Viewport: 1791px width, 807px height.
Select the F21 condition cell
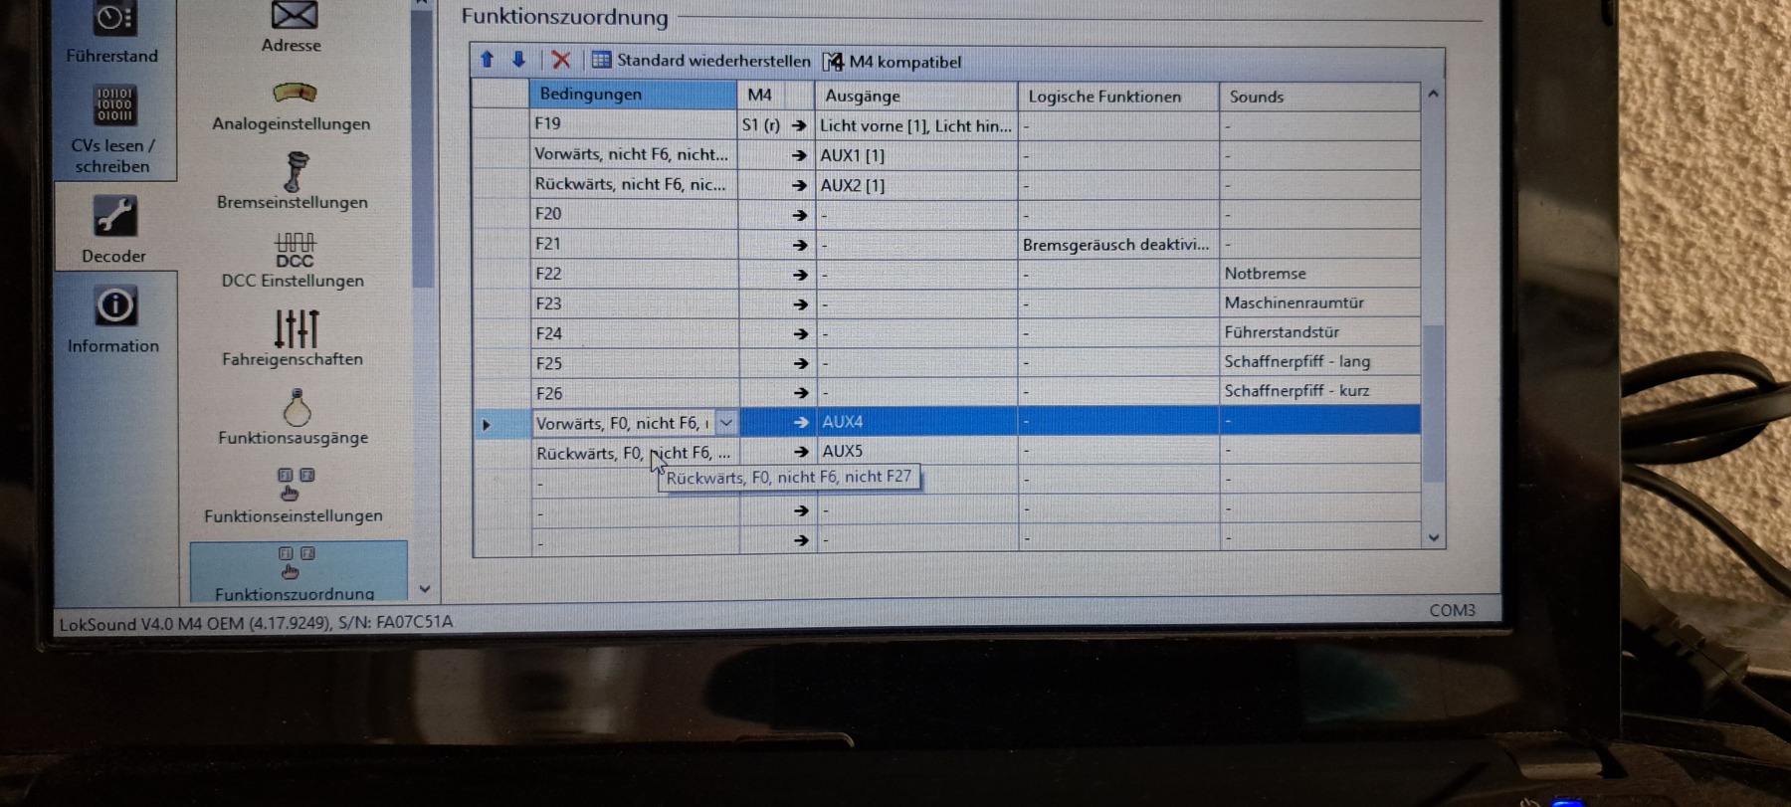(x=634, y=244)
